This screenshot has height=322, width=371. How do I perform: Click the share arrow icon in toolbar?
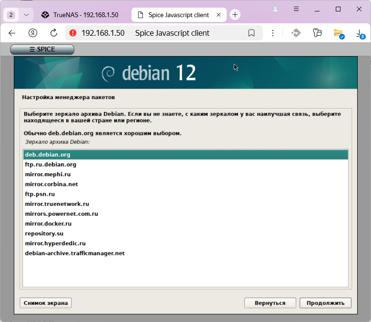tap(296, 33)
